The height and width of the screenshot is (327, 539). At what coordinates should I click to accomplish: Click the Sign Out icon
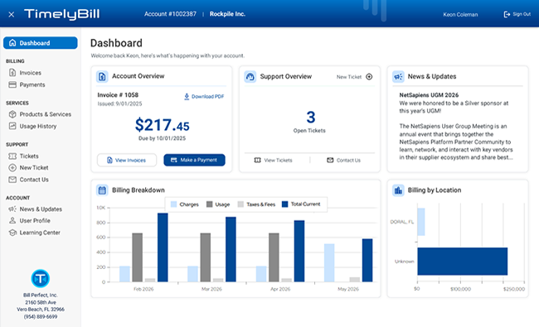click(507, 14)
